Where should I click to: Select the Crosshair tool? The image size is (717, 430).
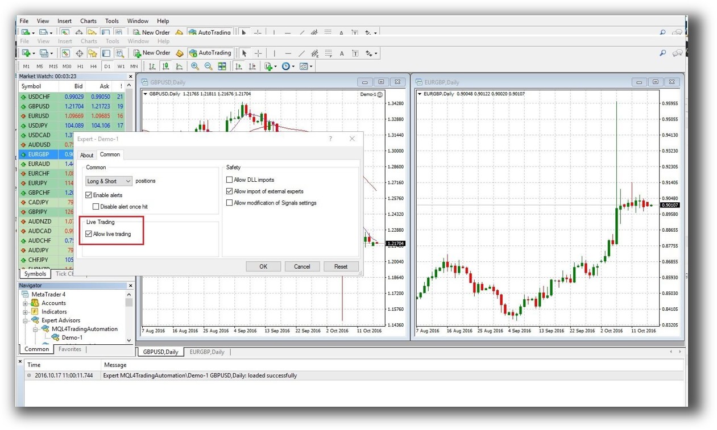click(x=257, y=53)
